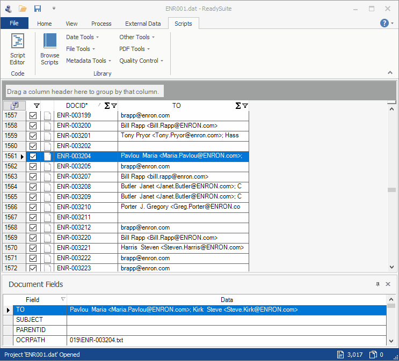The image size is (399, 361).
Task: Select the PARENTID field row
Action: tap(194, 330)
